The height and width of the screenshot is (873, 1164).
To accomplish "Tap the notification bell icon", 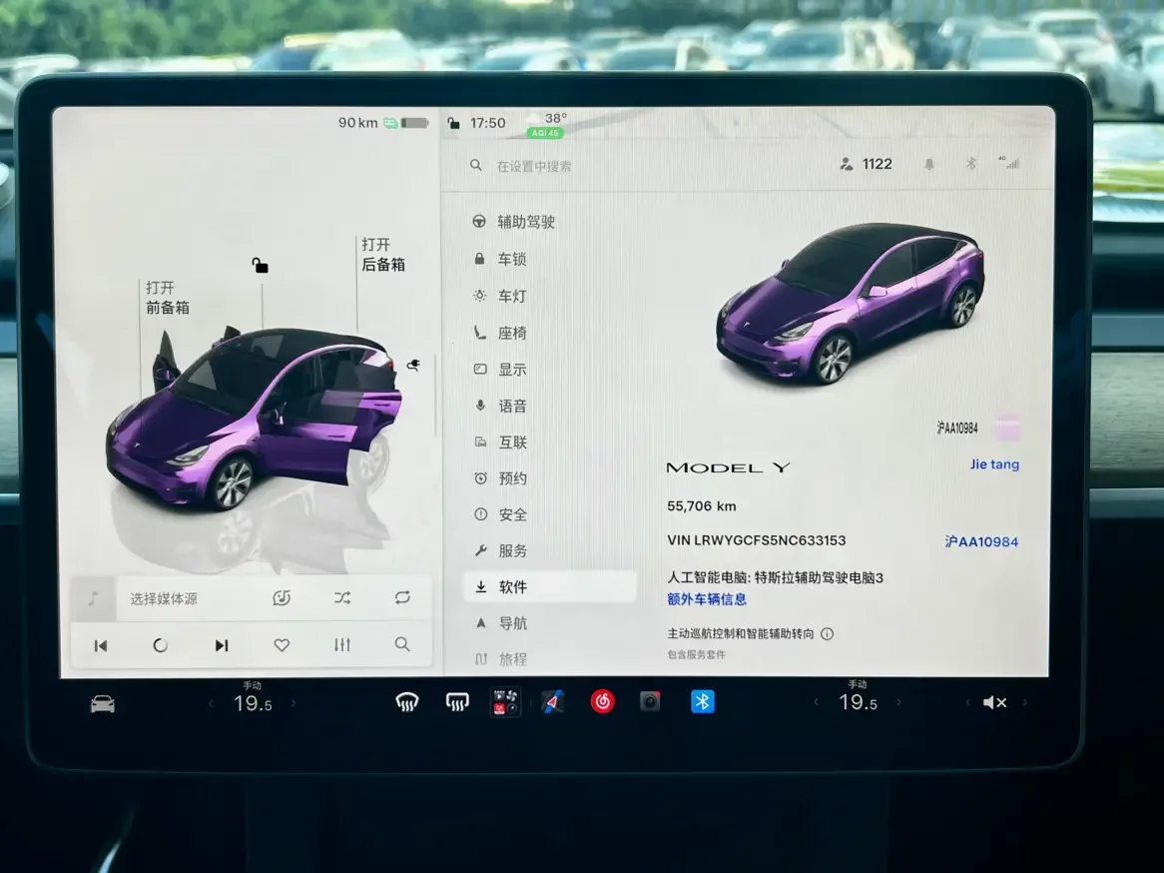I will [928, 164].
